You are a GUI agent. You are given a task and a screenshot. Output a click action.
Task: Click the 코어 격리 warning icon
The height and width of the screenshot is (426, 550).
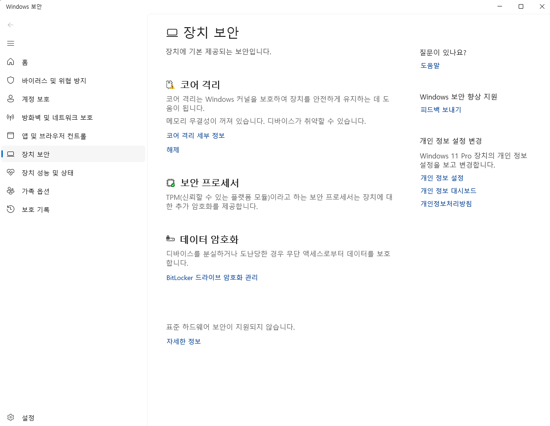click(x=170, y=84)
